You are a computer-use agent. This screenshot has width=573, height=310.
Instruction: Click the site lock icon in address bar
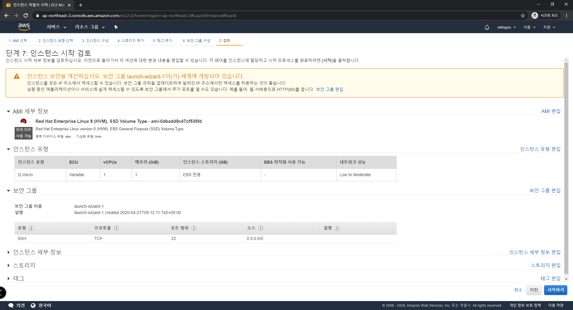click(37, 15)
